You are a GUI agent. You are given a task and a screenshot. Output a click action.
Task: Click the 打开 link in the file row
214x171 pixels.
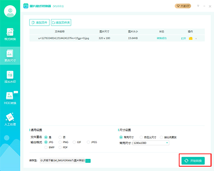(184, 38)
